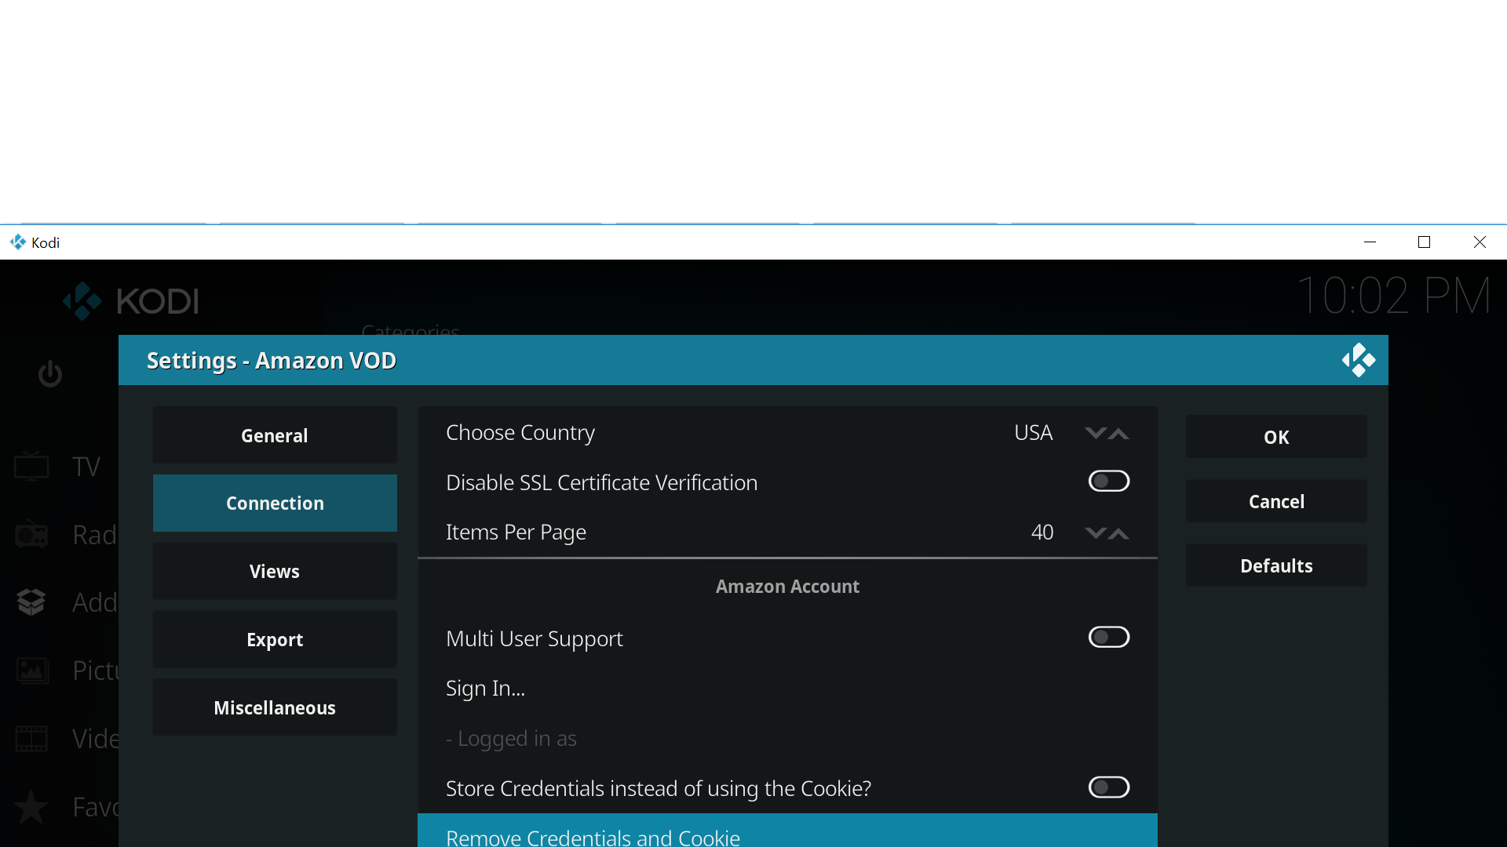1507x847 pixels.
Task: Reset settings with Defaults button
Action: [1276, 565]
